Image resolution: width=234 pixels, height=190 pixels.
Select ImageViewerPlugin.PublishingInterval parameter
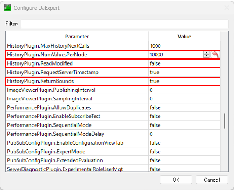coord(51,90)
